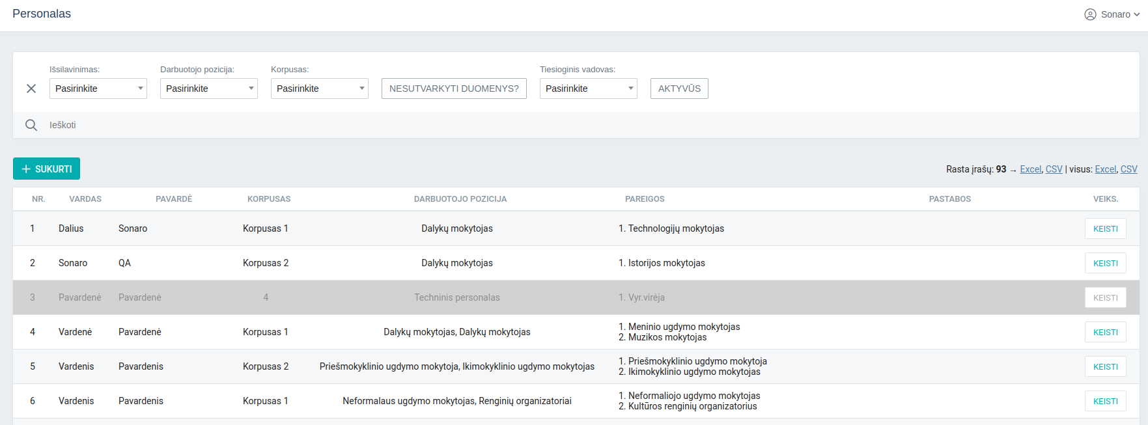This screenshot has width=1148, height=425.
Task: Open the Sonaro user menu chevron
Action: tap(1137, 14)
